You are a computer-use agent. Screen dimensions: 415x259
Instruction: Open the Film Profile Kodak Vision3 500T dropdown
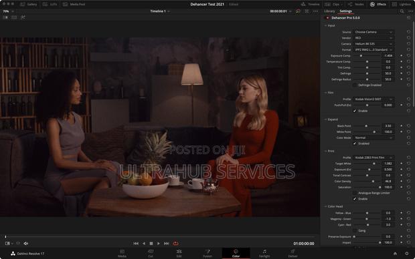click(x=373, y=99)
